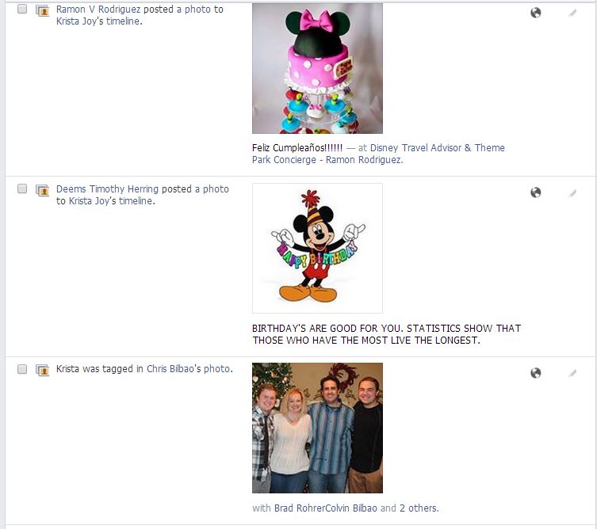Click the photo story icon beside Deems Timothy Herring
This screenshot has height=529, width=597.
[x=42, y=190]
